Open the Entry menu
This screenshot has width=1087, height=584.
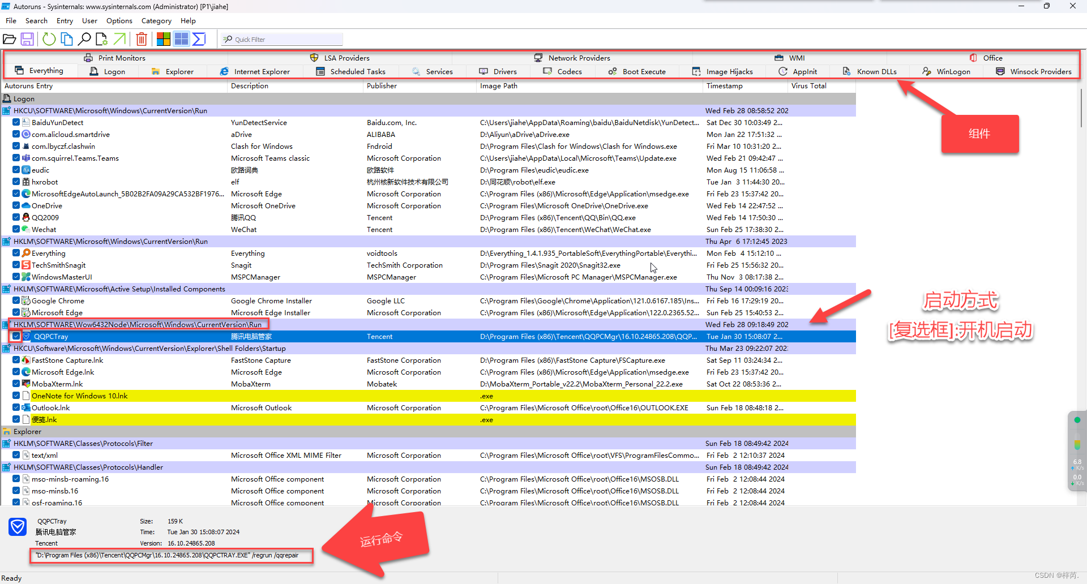tap(65, 21)
